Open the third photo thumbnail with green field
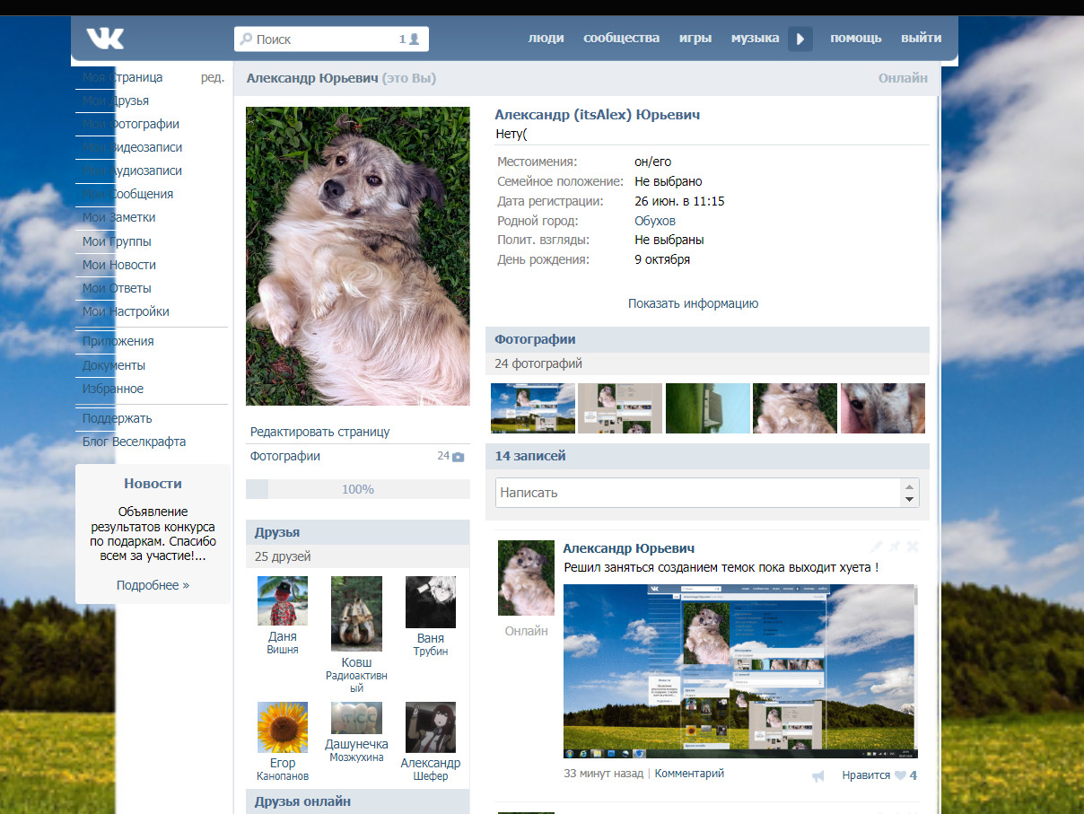 point(708,408)
